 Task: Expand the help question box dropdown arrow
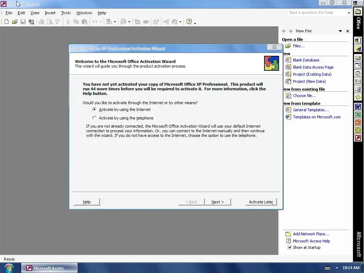349,13
